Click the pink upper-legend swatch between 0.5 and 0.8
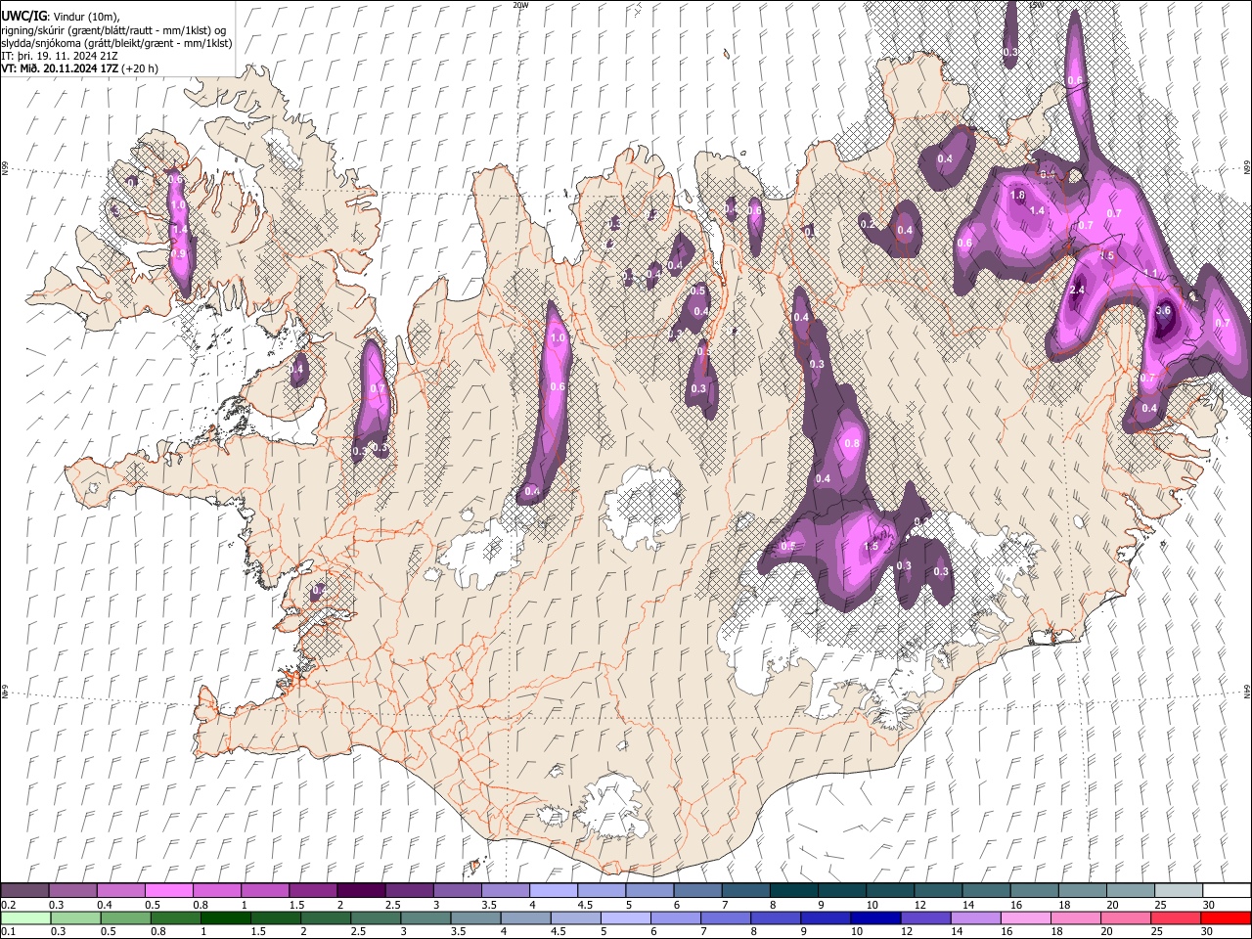The width and height of the screenshot is (1252, 939). pyautogui.click(x=169, y=891)
